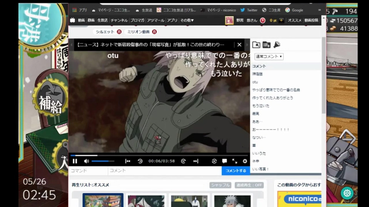
Task: Open the niconico banner ad
Action: coord(299,199)
